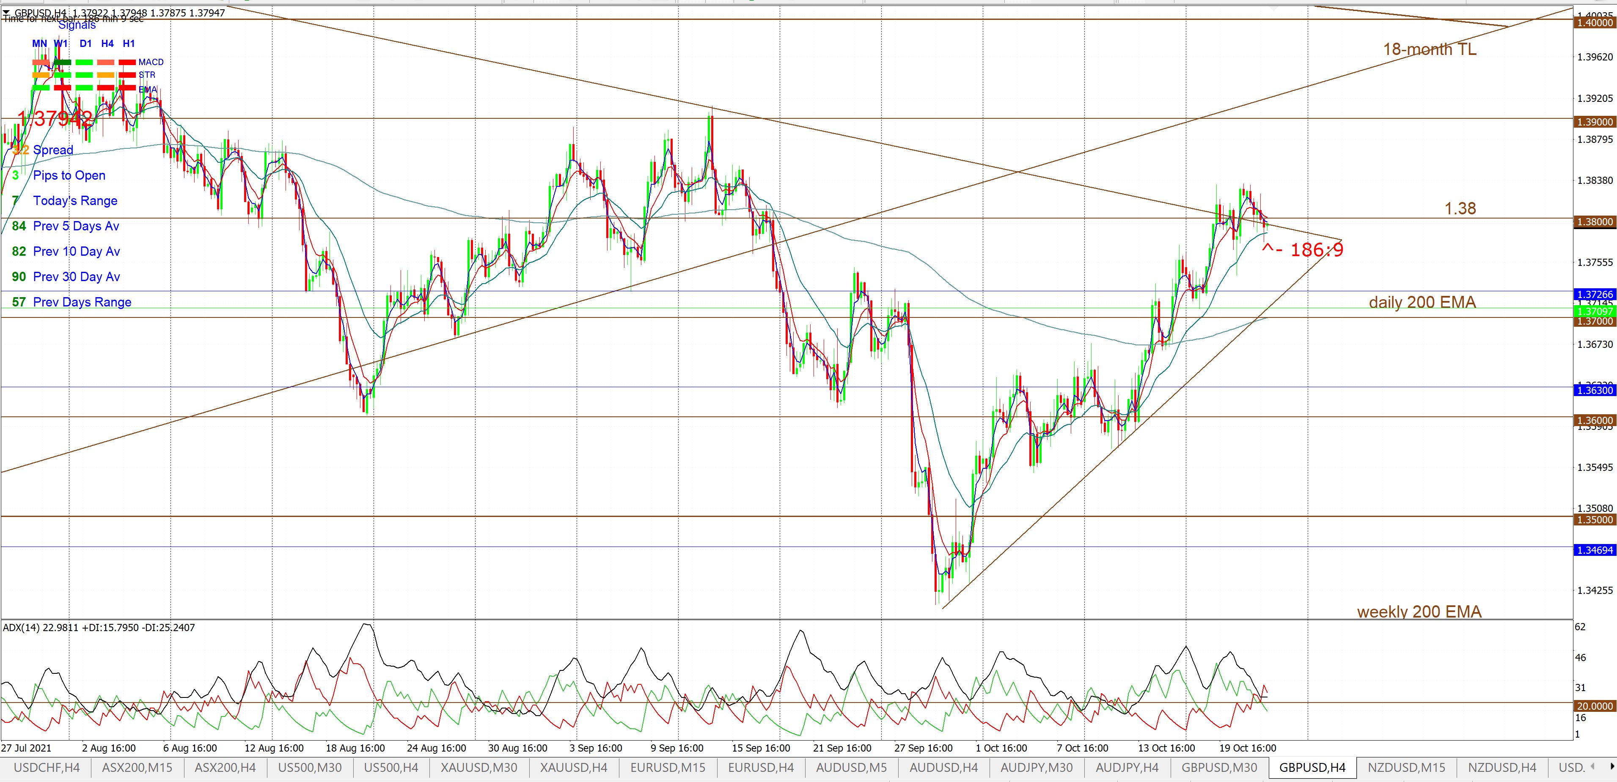Click the D1 timeframe signal header
The height and width of the screenshot is (782, 1617).
(x=86, y=43)
